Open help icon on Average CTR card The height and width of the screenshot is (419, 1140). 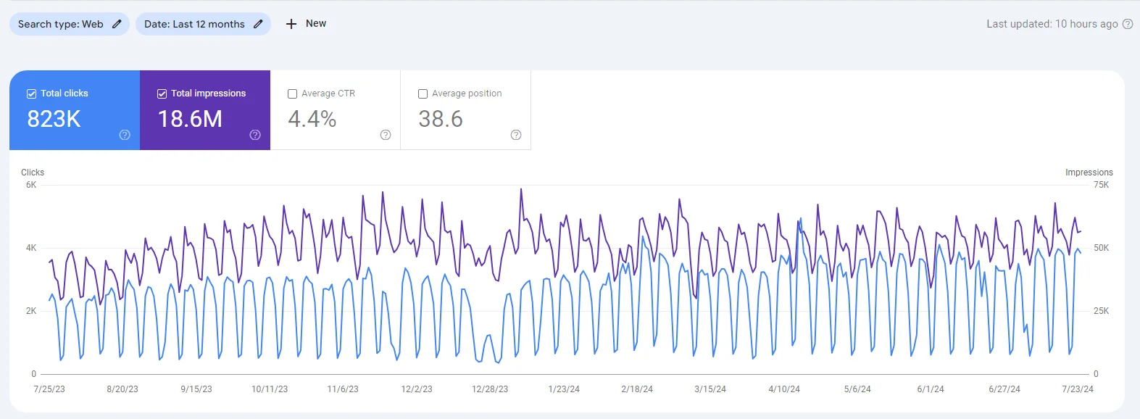(386, 135)
